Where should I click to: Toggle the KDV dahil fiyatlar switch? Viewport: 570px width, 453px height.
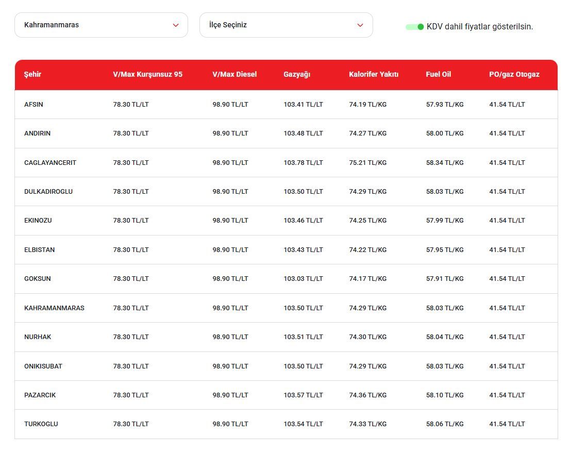coord(415,27)
